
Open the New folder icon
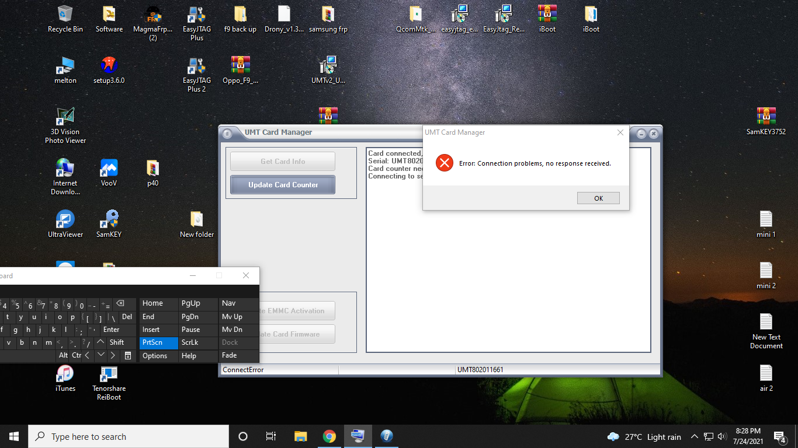[197, 224]
